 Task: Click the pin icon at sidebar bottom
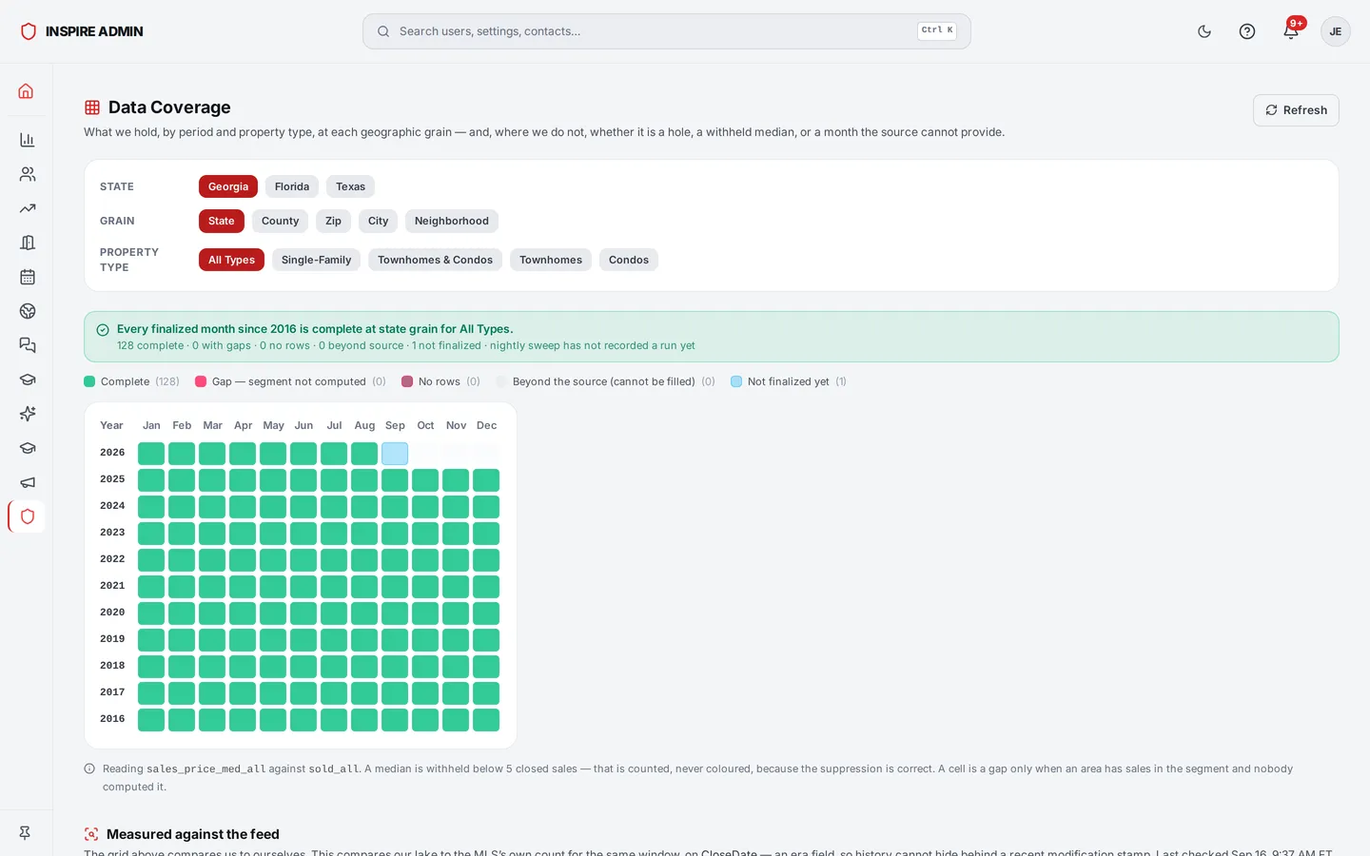[x=26, y=833]
